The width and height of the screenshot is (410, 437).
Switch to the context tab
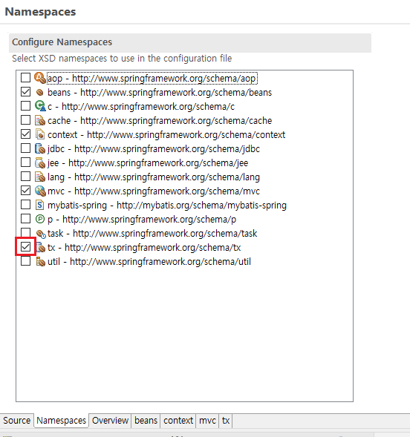click(178, 420)
